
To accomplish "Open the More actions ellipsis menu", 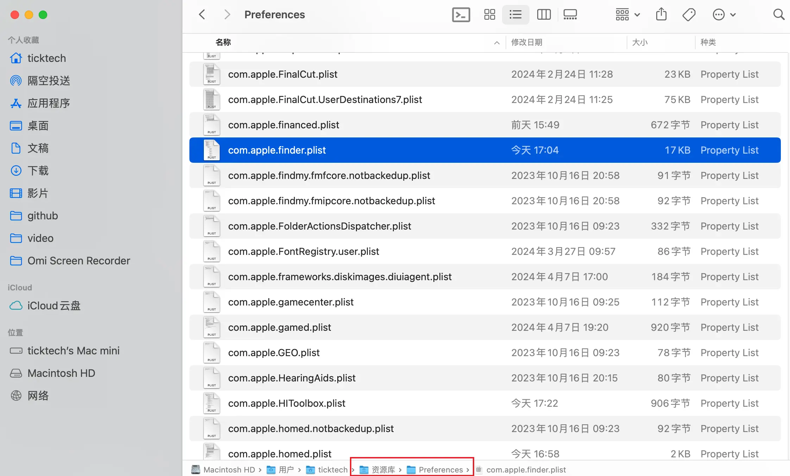I will (724, 14).
